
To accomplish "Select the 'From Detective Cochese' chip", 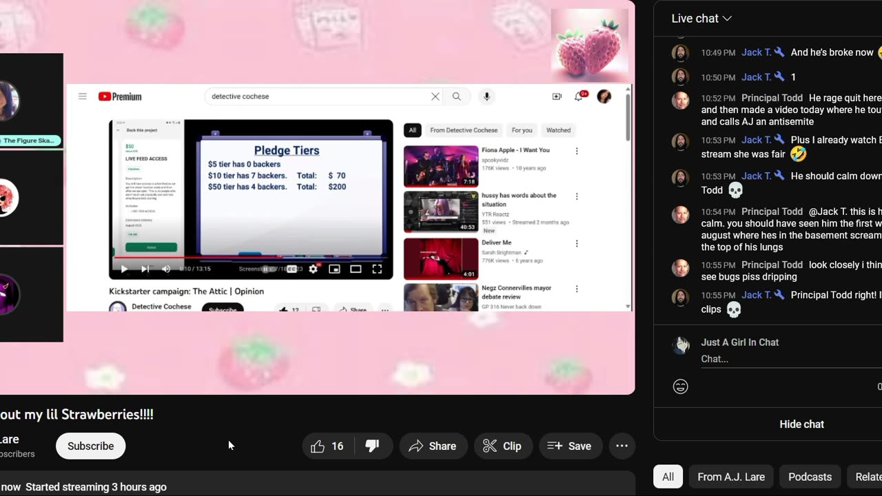I will 464,130.
